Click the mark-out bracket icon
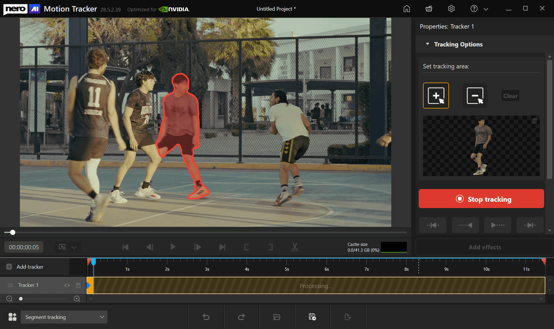The height and width of the screenshot is (329, 554). coord(270,247)
